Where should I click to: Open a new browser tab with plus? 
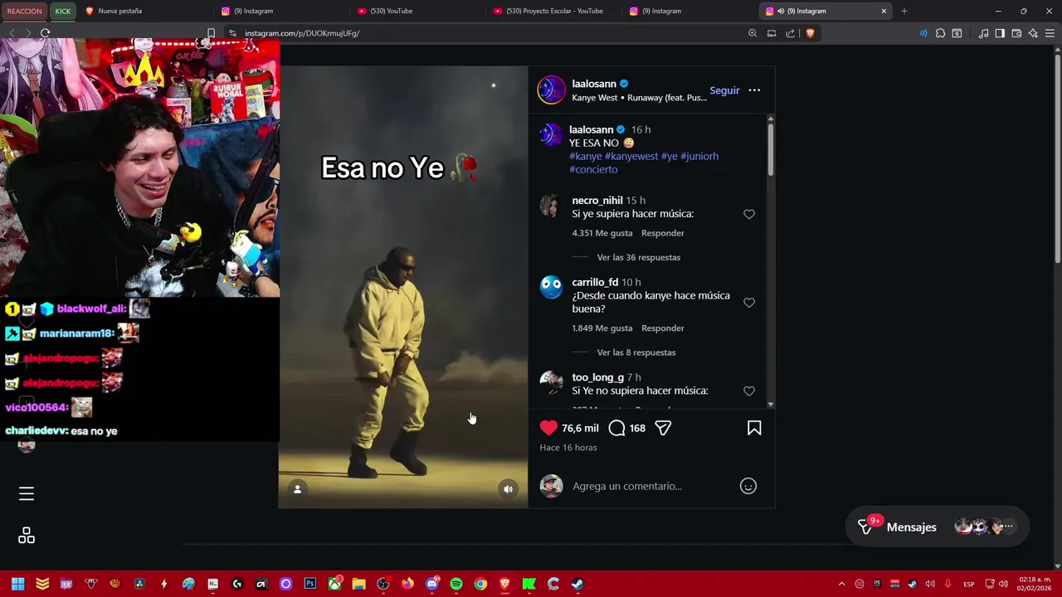tap(904, 11)
